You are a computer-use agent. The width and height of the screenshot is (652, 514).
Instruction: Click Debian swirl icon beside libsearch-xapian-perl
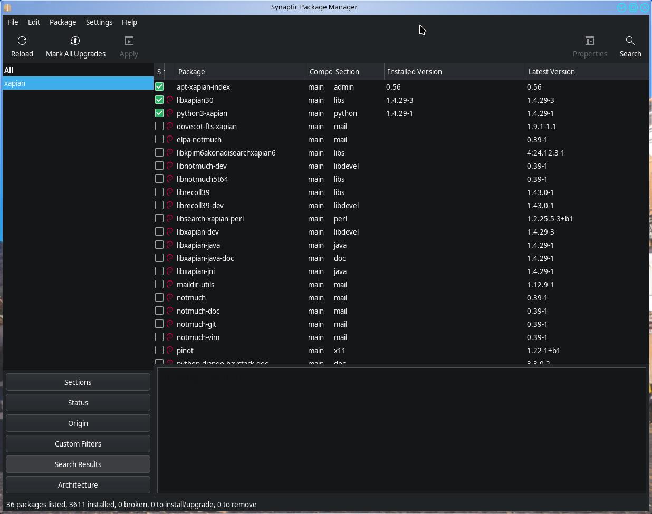point(170,219)
